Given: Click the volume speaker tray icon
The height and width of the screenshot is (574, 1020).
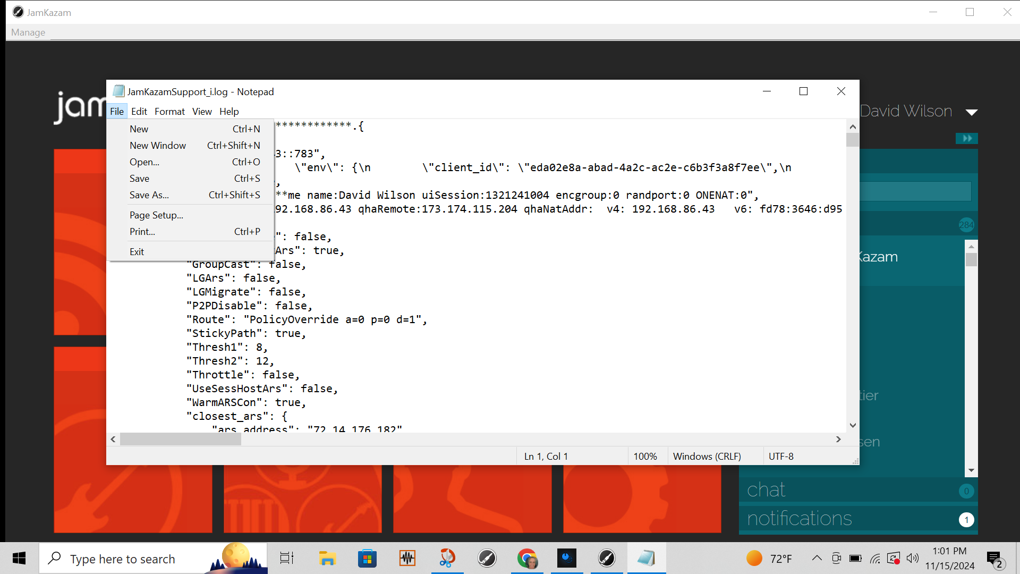Looking at the screenshot, I should [913, 558].
